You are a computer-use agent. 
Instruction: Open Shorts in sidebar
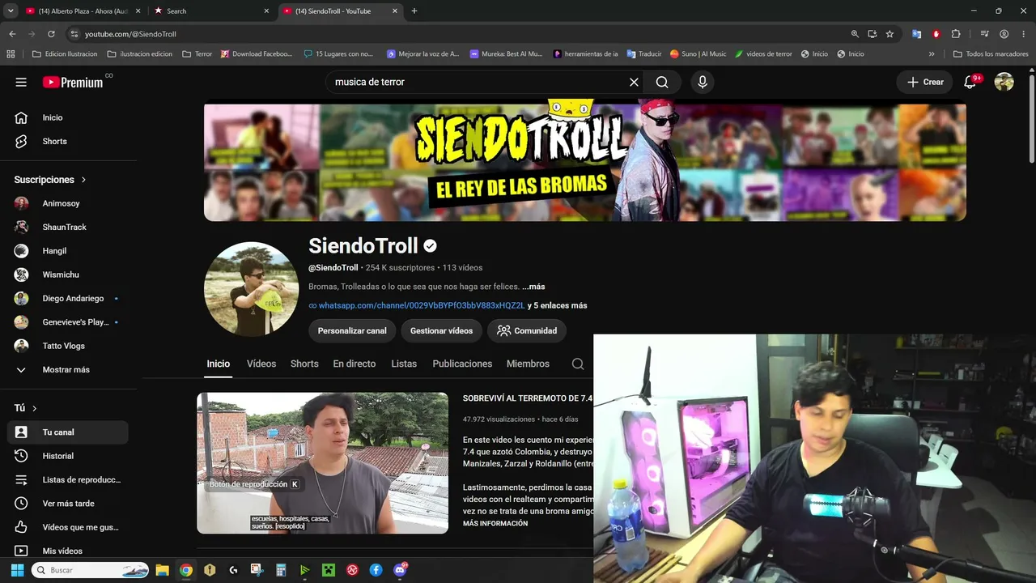pos(66,141)
